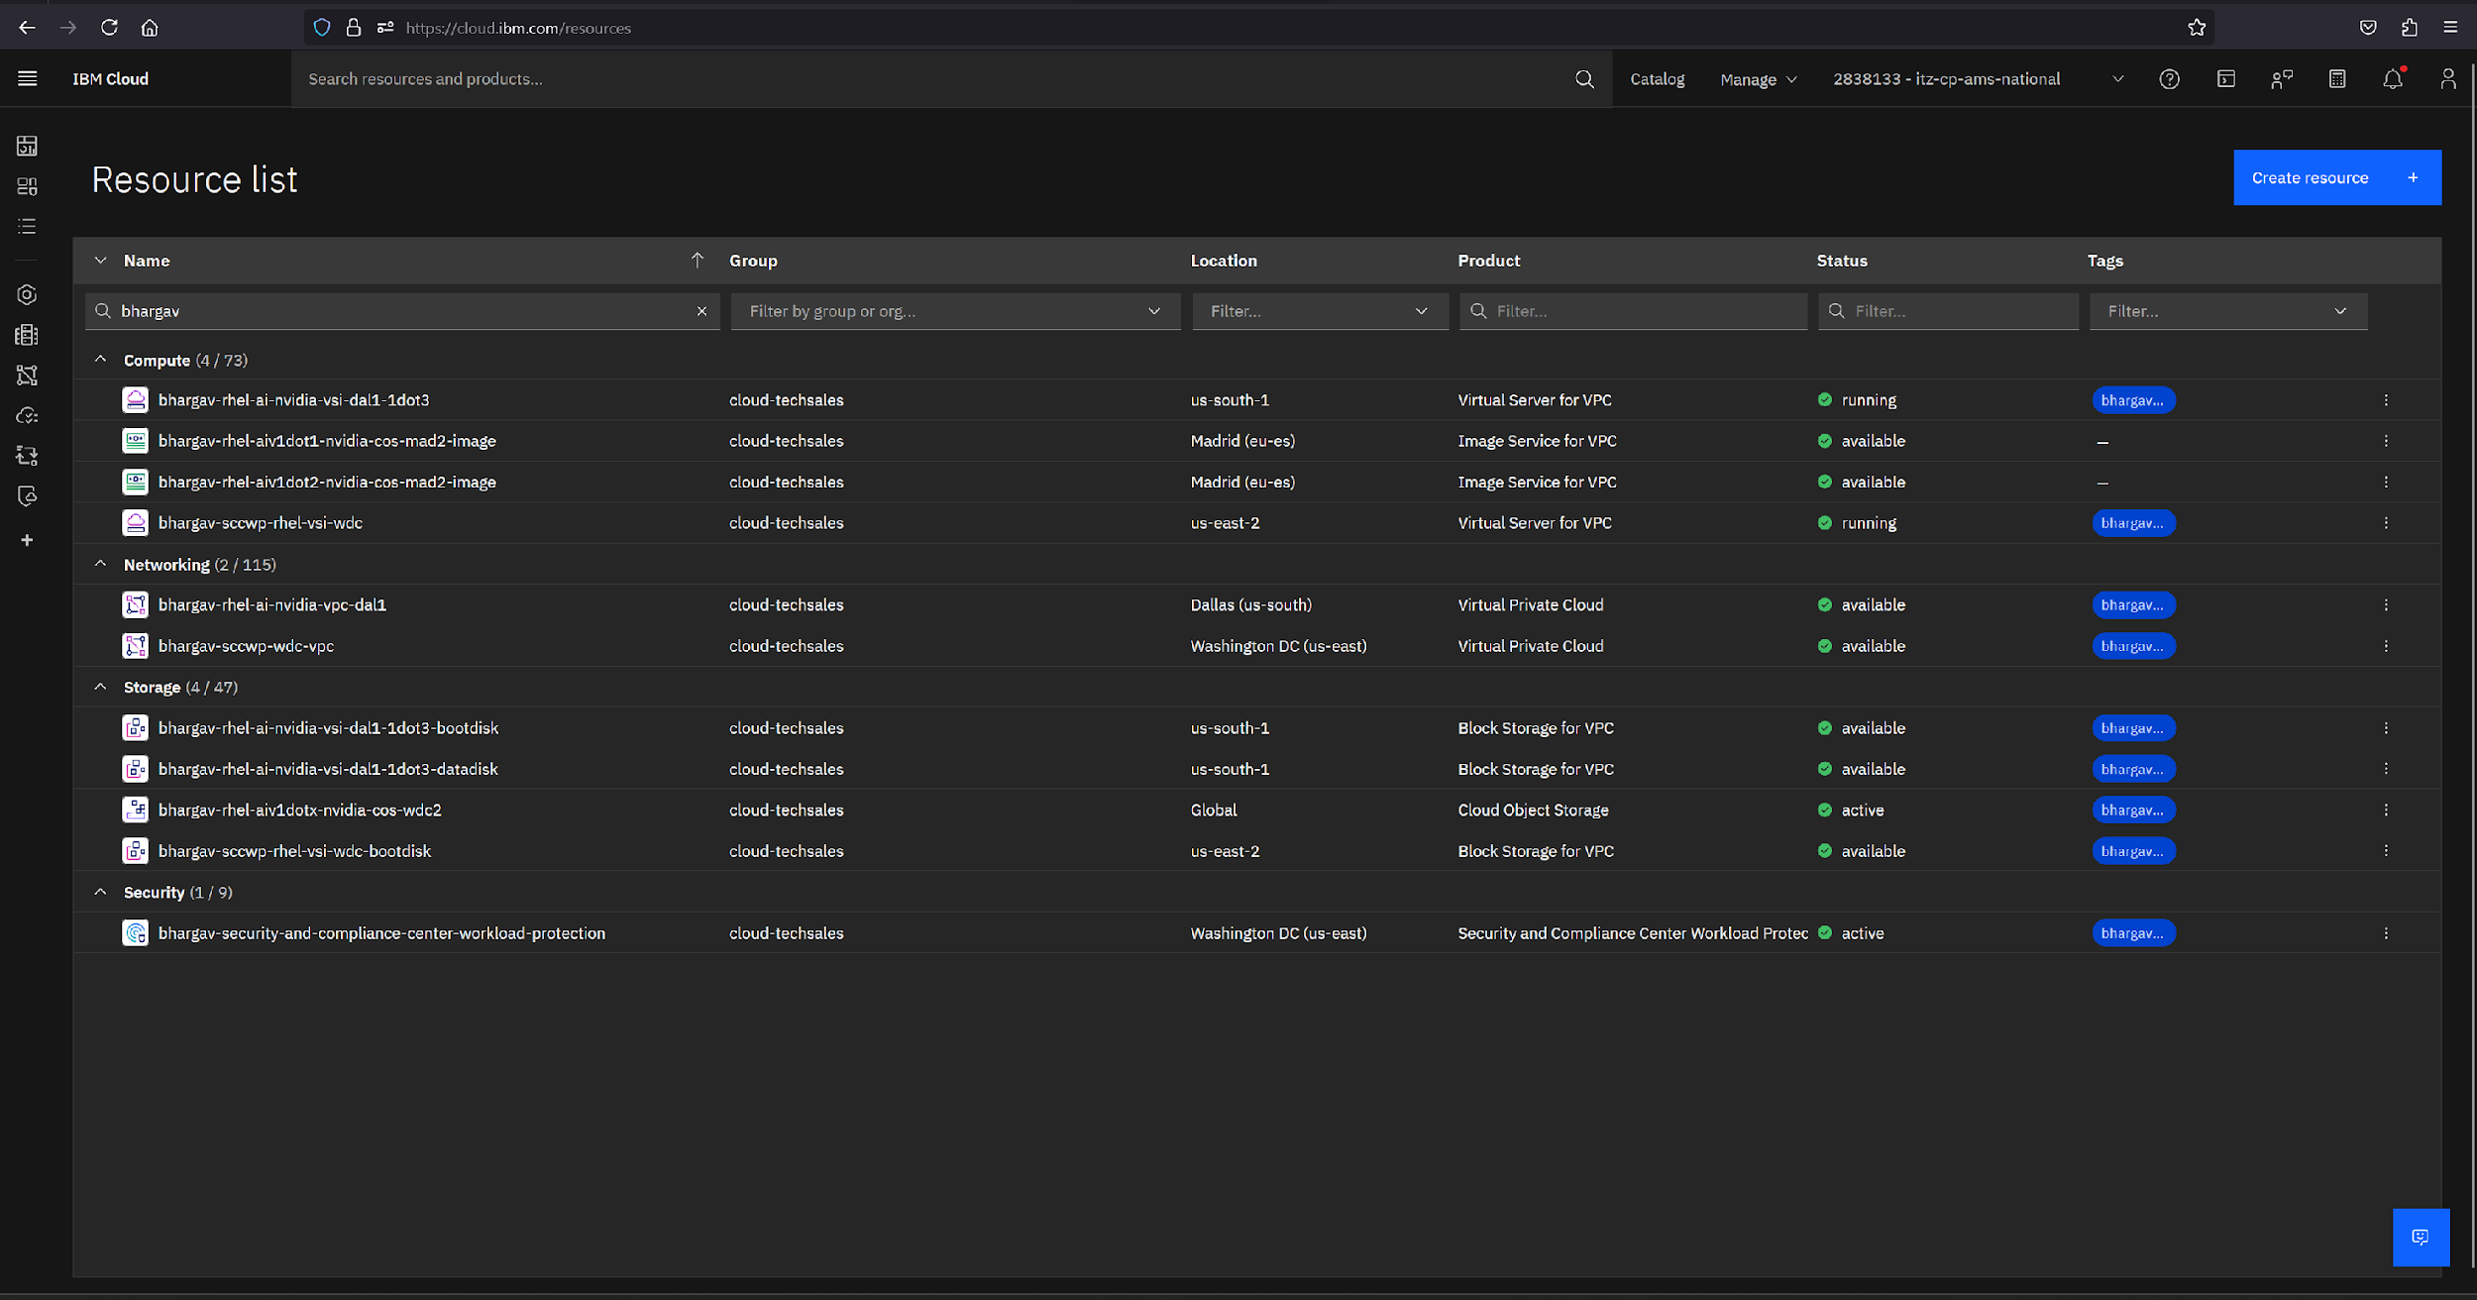Screen dimensions: 2477x1300
Task: Collapse the Compute resource section
Action: [x=100, y=359]
